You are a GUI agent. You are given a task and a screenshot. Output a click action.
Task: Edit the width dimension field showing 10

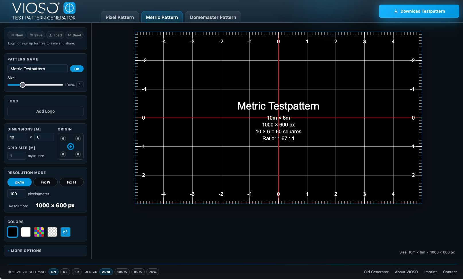tap(17, 137)
